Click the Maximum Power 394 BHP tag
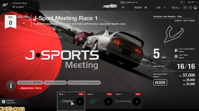This screenshot has height=111, width=199. (30, 83)
